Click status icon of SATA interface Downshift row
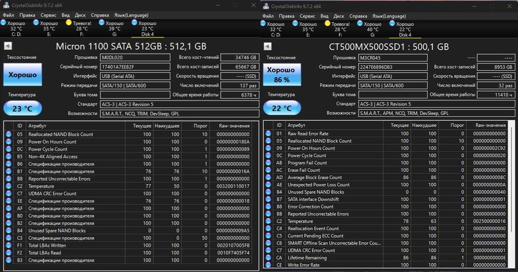 [268, 199]
